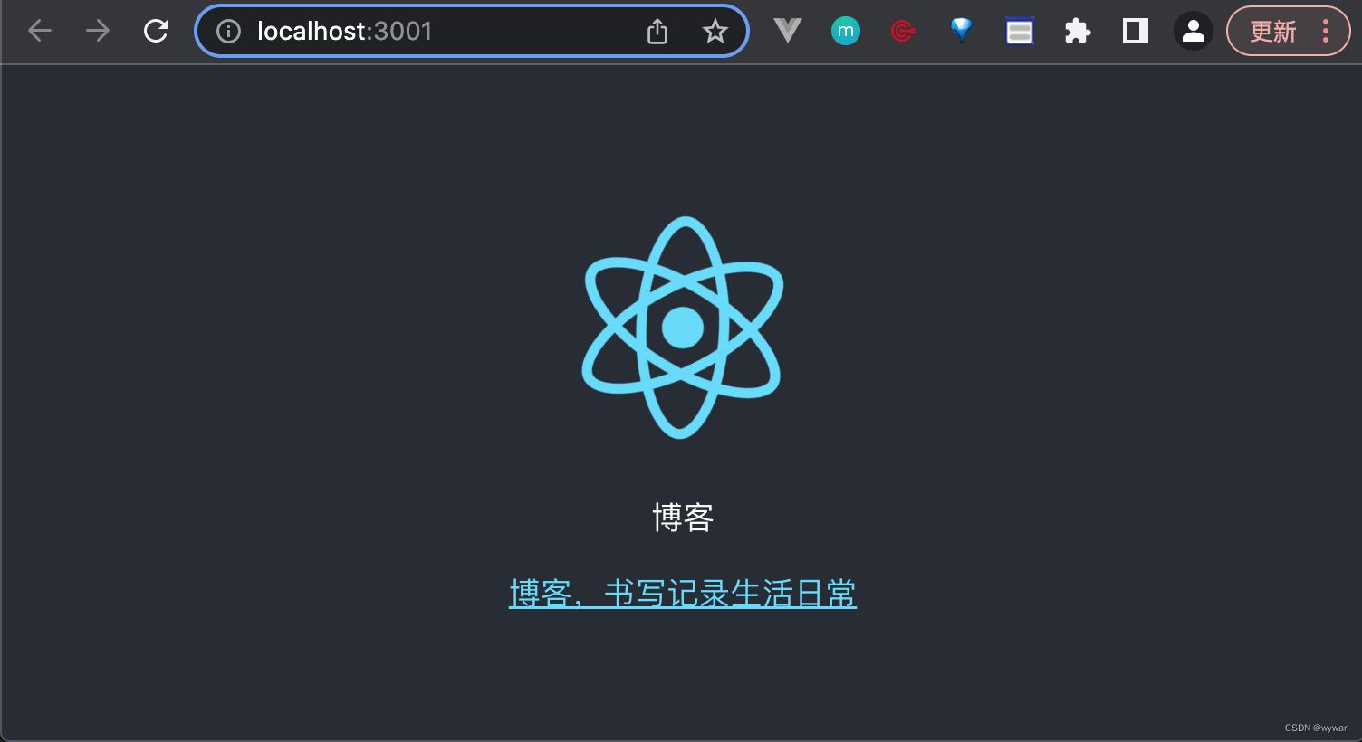Screen dimensions: 1362x742
Task: Click the React logo image
Action: (682, 328)
